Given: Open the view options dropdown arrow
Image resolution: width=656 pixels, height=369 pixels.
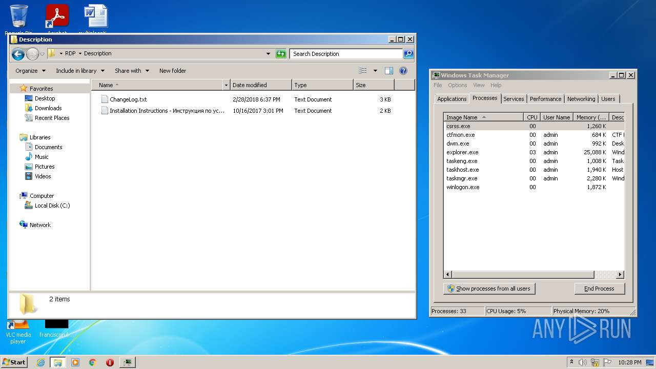Looking at the screenshot, I should 375,71.
